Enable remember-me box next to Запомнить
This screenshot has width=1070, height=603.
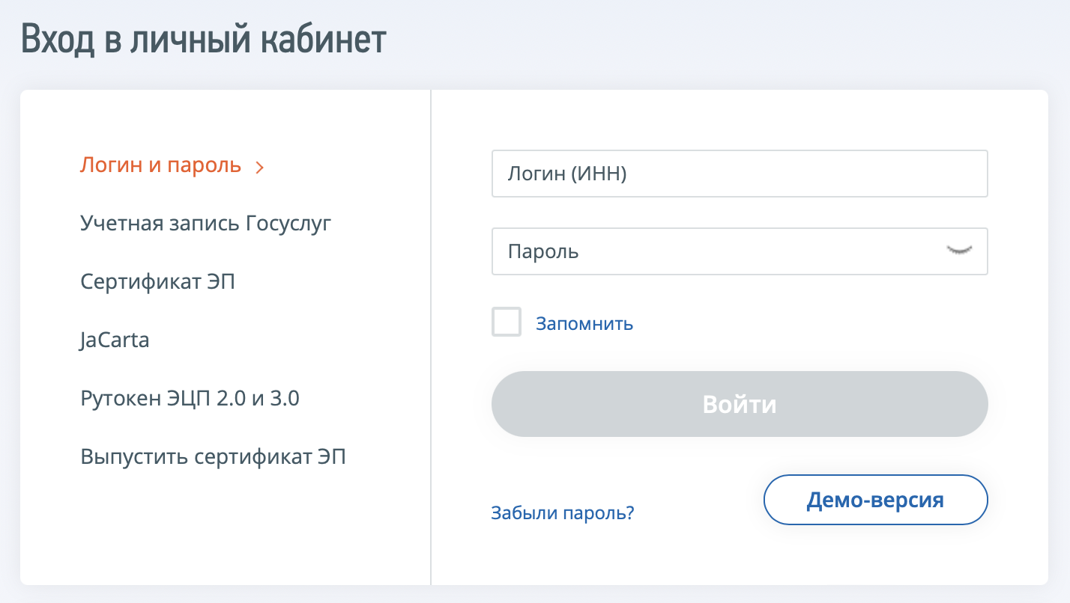click(507, 322)
